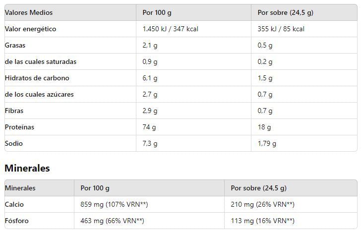Click the '18 g' protein per sachet value
The image size is (362, 235).
coord(264,127)
